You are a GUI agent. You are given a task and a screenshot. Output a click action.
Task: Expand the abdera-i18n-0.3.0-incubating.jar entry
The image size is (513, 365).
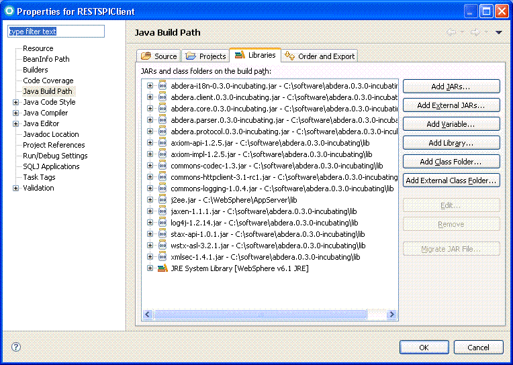150,86
